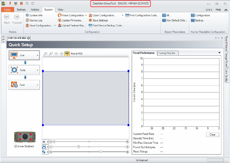The image size is (230, 163).
Task: Open the Tune dropdown arrow
Action: click(38, 70)
